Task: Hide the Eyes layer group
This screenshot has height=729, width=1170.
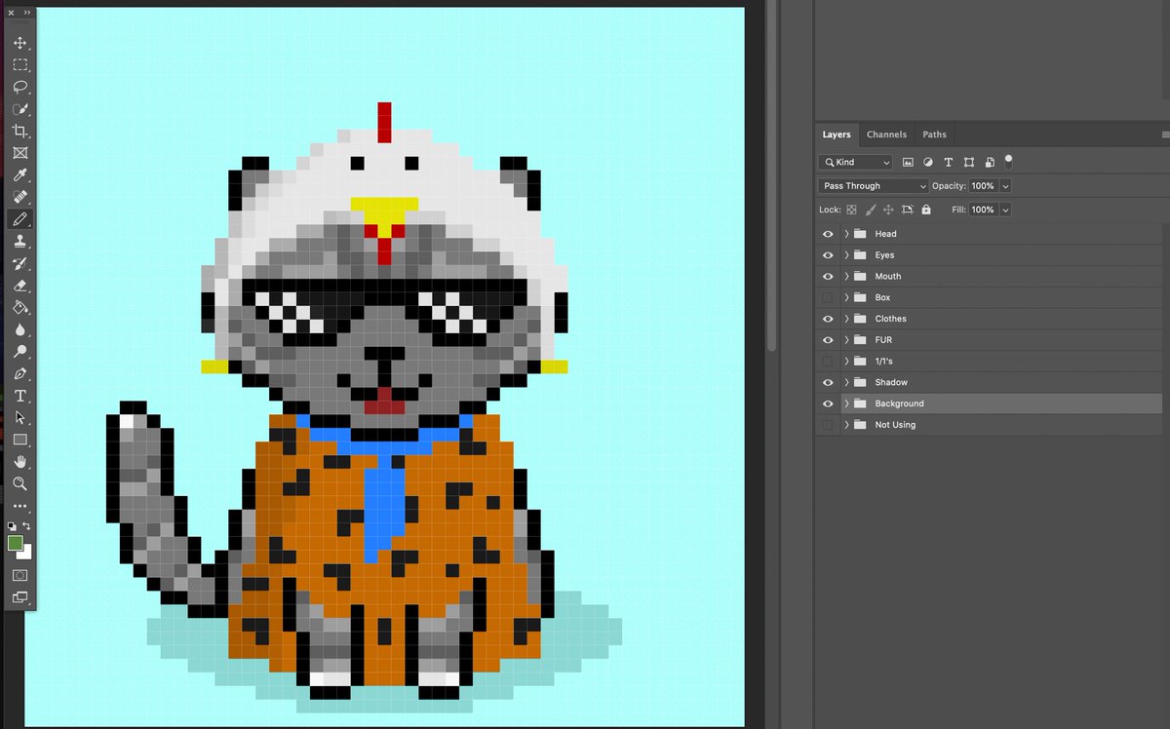Action: pyautogui.click(x=828, y=255)
